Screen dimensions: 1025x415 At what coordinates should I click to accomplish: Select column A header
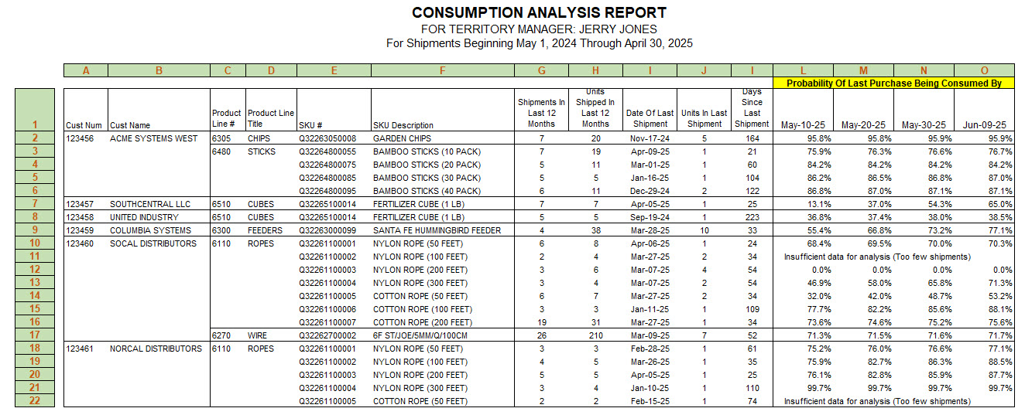point(85,70)
